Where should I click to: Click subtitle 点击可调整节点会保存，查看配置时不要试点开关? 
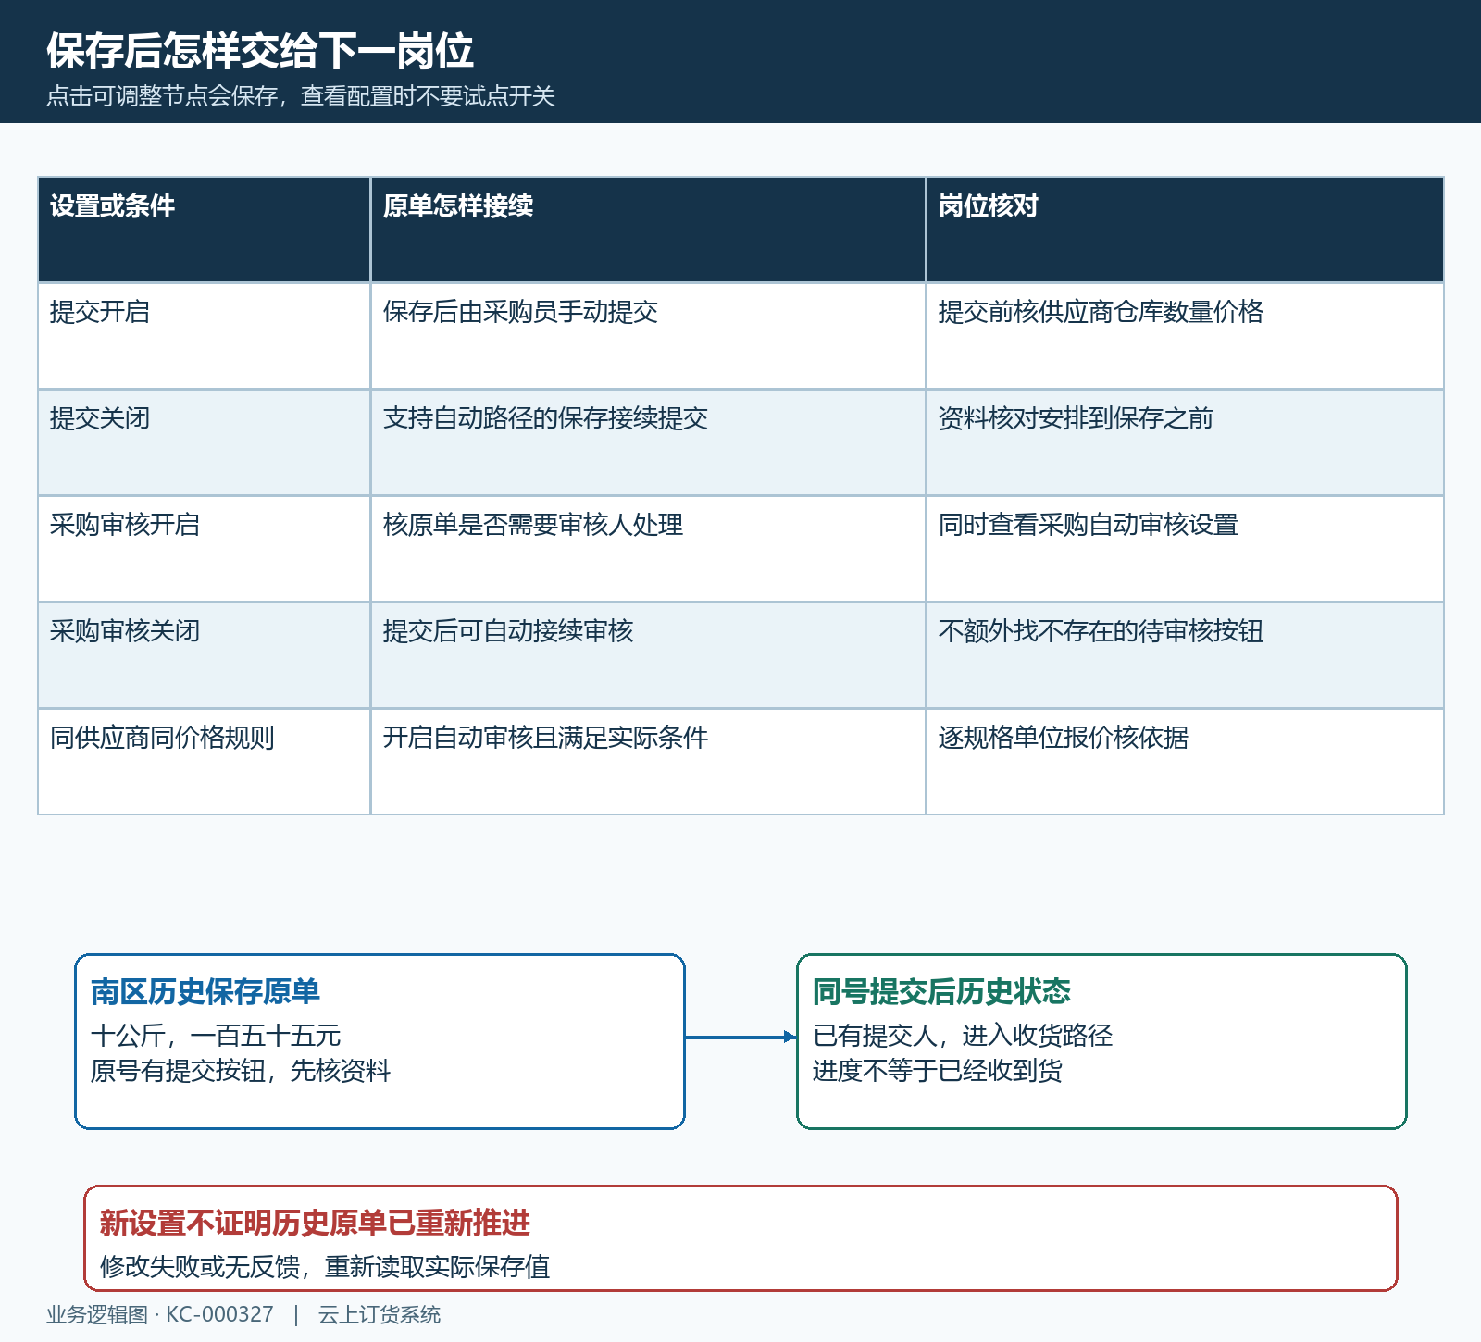point(301,96)
